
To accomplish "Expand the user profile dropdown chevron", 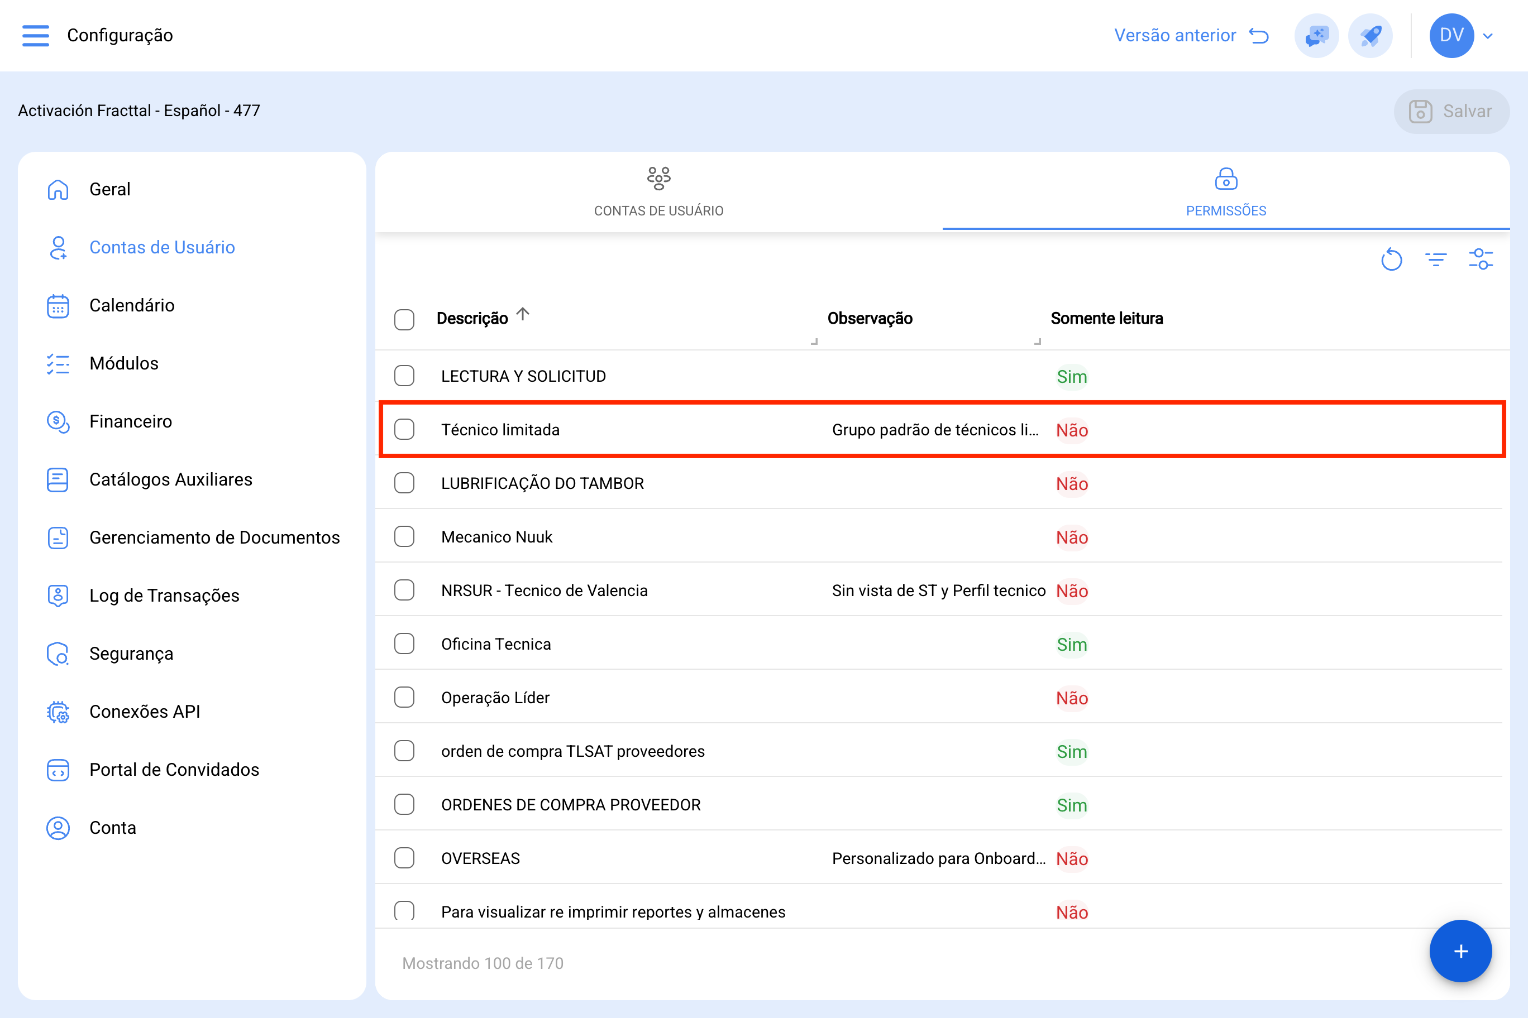I will 1488,36.
